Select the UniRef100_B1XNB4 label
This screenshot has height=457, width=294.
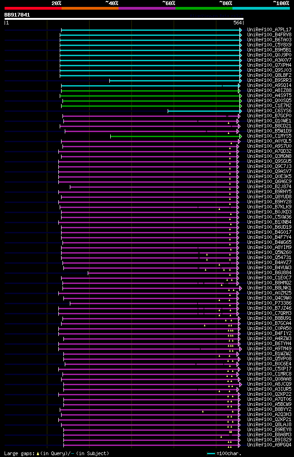pyautogui.click(x=269, y=222)
